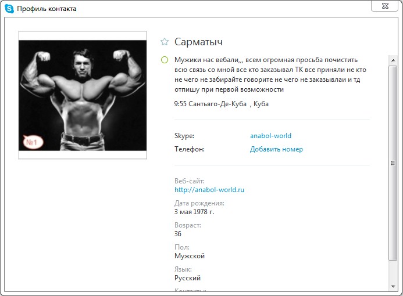Click the №1 speech bubble badge on avatar
403x296 pixels.
point(33,142)
